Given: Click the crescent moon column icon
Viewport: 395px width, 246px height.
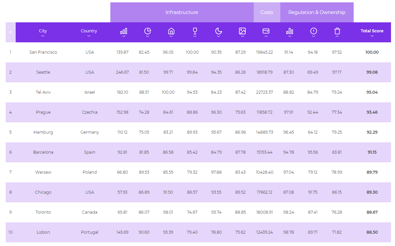Looking at the screenshot, I should click(x=218, y=31).
